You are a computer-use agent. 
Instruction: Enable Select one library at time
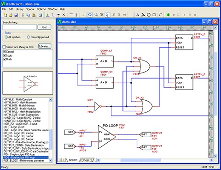pos(4,47)
